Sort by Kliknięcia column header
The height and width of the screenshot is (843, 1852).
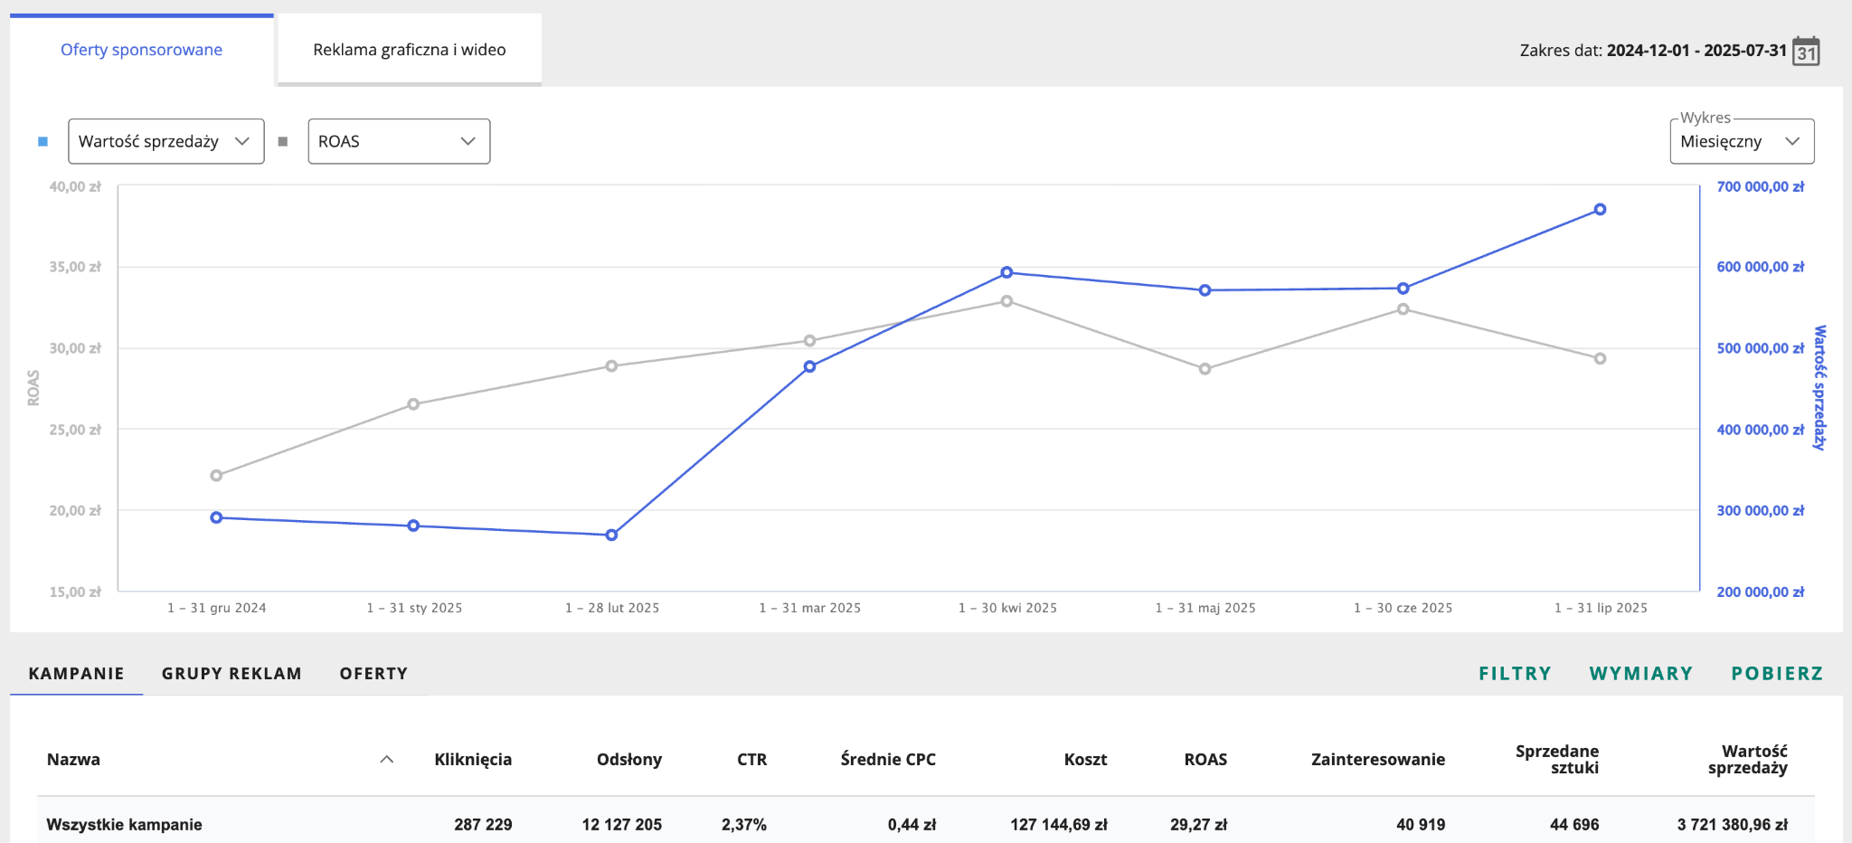tap(473, 760)
